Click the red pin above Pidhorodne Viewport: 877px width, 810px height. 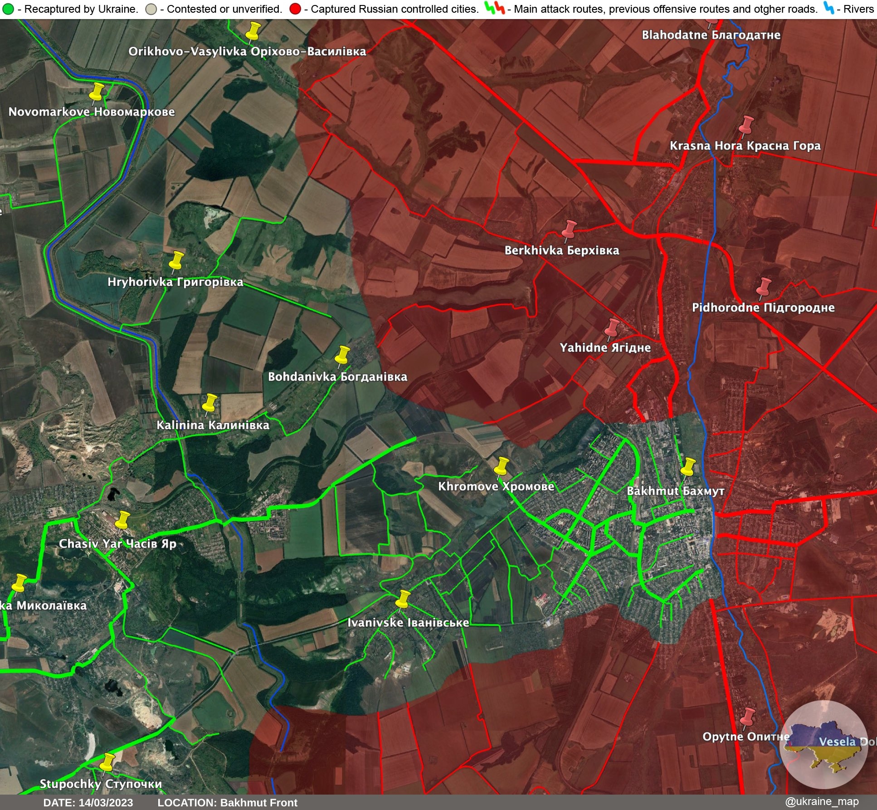[765, 286]
